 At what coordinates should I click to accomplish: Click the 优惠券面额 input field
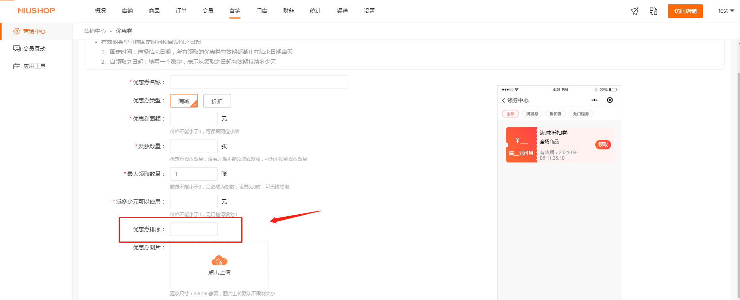pyautogui.click(x=194, y=119)
